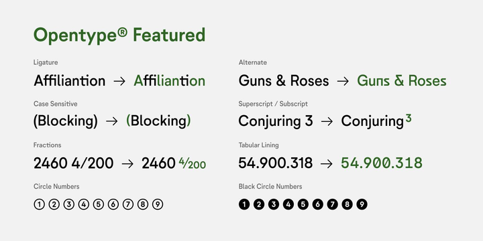Click the outlined circle number 9

[x=158, y=204]
